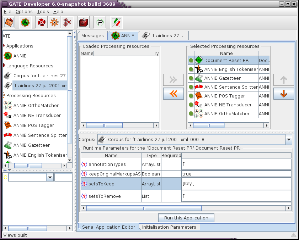This screenshot has width=299, height=240.
Task: Select ANNIE Sentence Splitter in the left tree
Action: coord(35,135)
